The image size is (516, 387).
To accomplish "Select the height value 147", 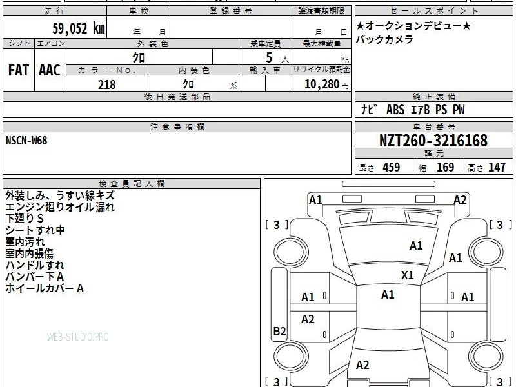I will 497,167.
